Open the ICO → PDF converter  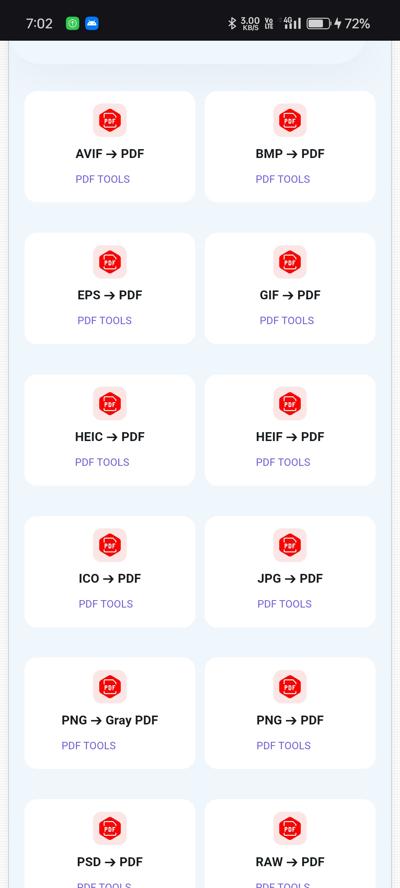[x=110, y=579]
